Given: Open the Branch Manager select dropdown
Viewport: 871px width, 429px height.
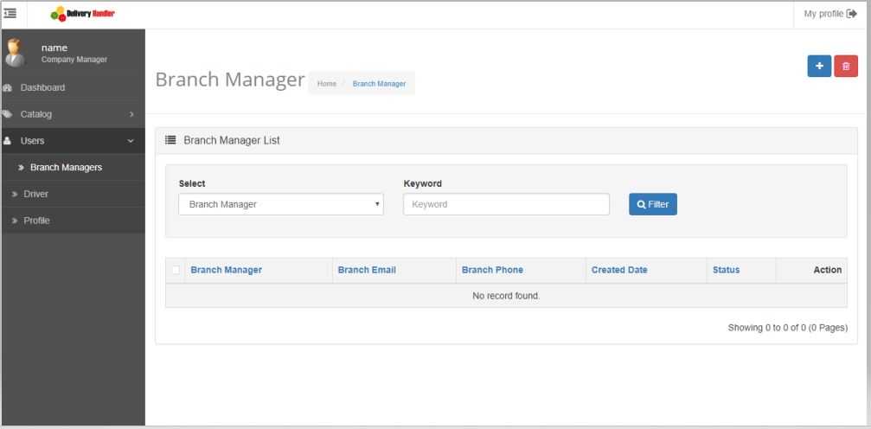Looking at the screenshot, I should point(281,204).
